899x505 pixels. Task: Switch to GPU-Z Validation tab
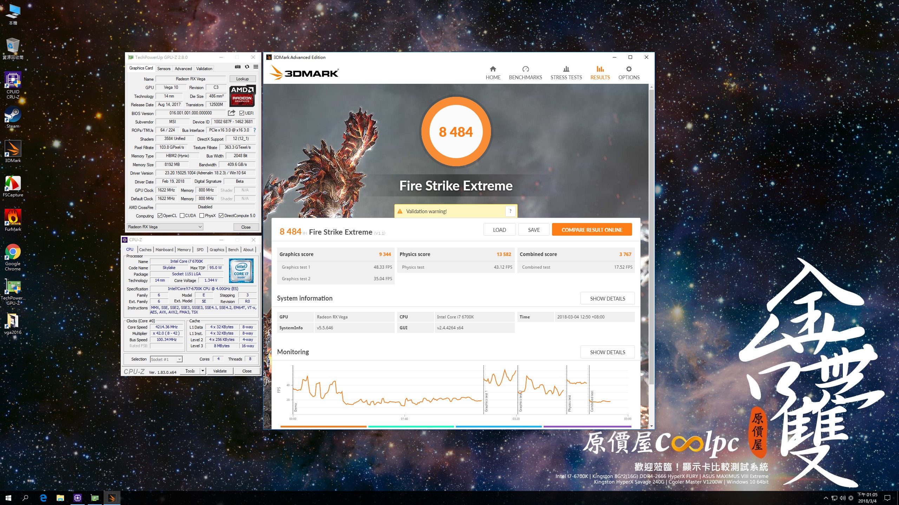tap(204, 68)
